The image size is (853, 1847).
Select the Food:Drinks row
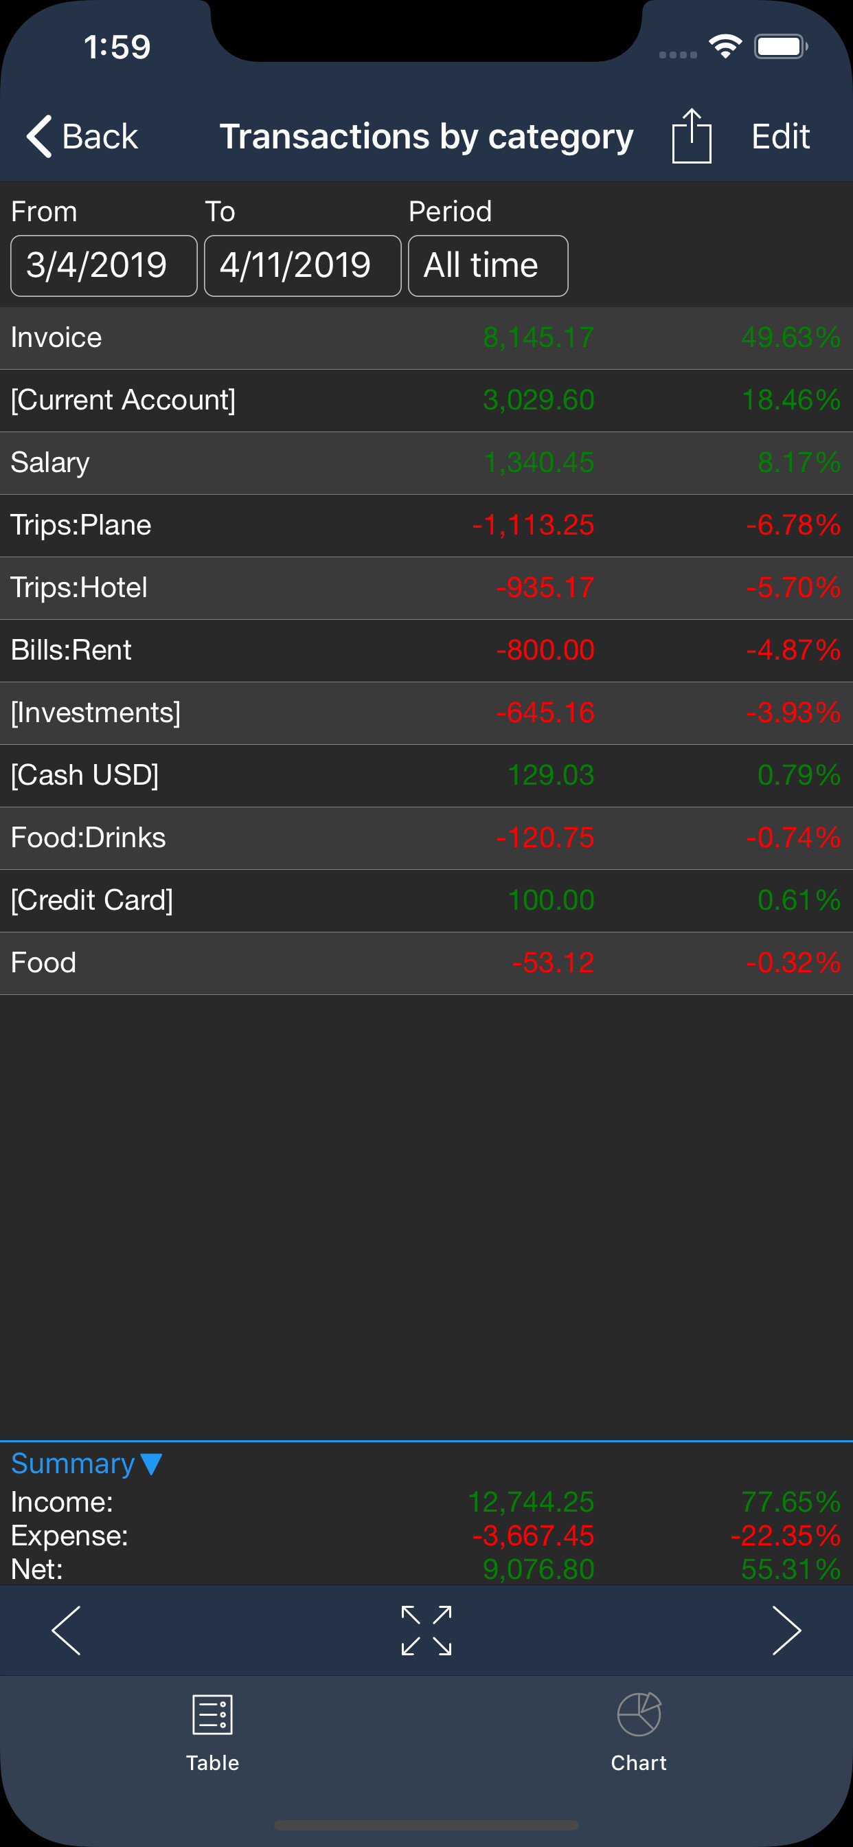pyautogui.click(x=427, y=838)
